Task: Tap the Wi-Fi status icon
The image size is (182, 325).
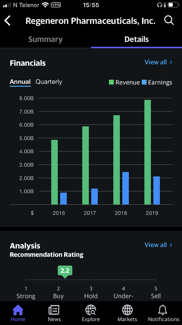Action: click(x=45, y=5)
